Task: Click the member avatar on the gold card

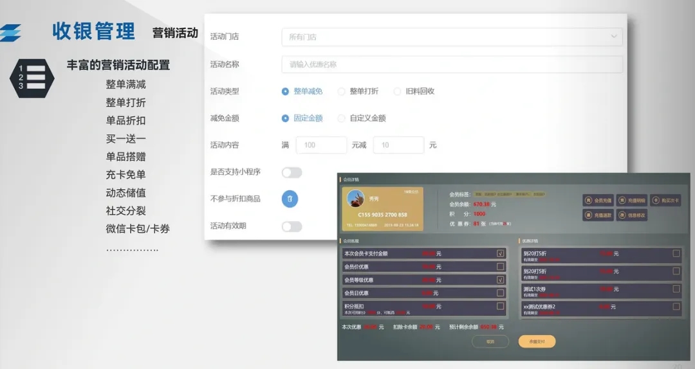Action: (x=356, y=199)
